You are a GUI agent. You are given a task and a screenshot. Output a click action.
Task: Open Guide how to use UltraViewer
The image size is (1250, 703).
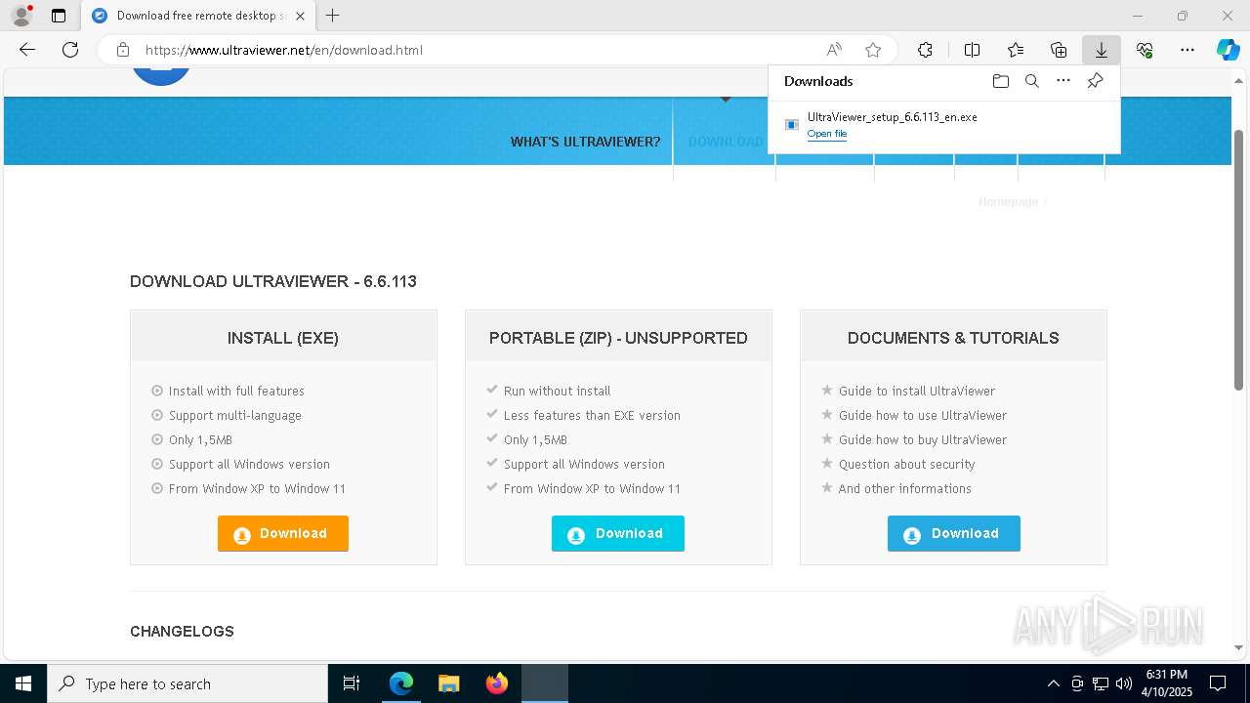(922, 415)
